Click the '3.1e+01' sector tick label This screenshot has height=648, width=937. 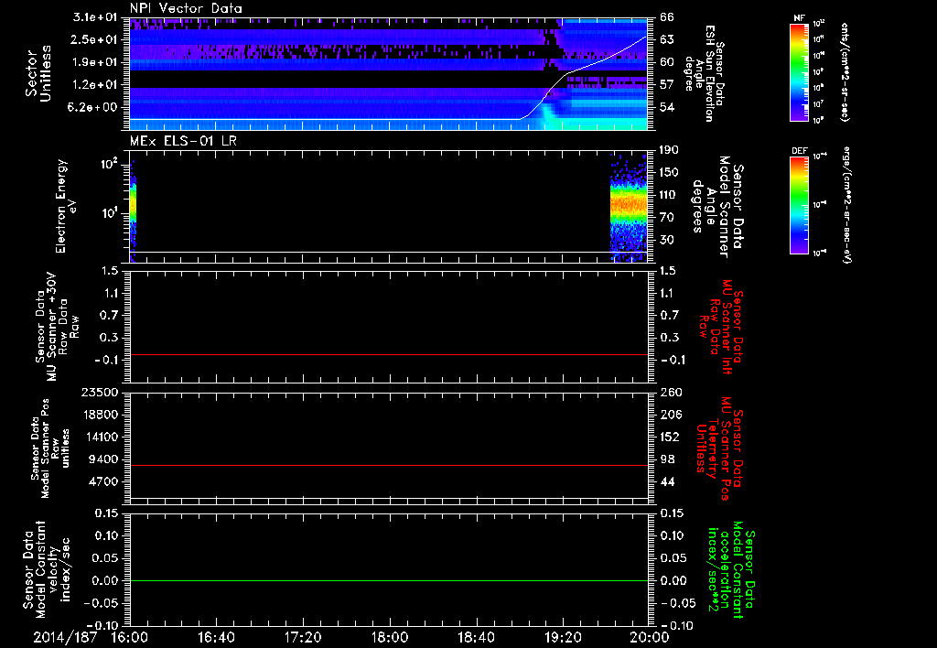pos(95,16)
